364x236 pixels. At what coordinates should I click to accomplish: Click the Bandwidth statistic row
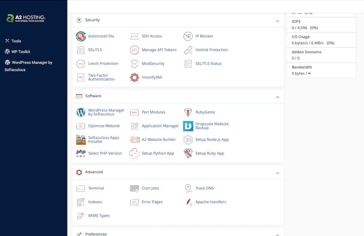click(321, 70)
